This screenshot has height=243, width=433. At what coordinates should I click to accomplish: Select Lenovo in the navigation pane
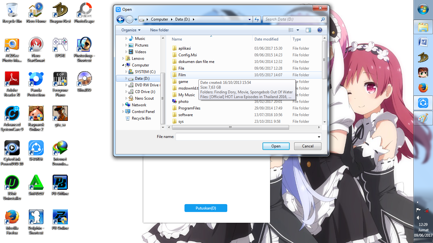138,59
